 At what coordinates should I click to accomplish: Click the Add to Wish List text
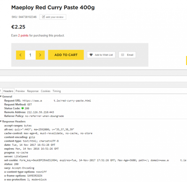[x=104, y=55]
